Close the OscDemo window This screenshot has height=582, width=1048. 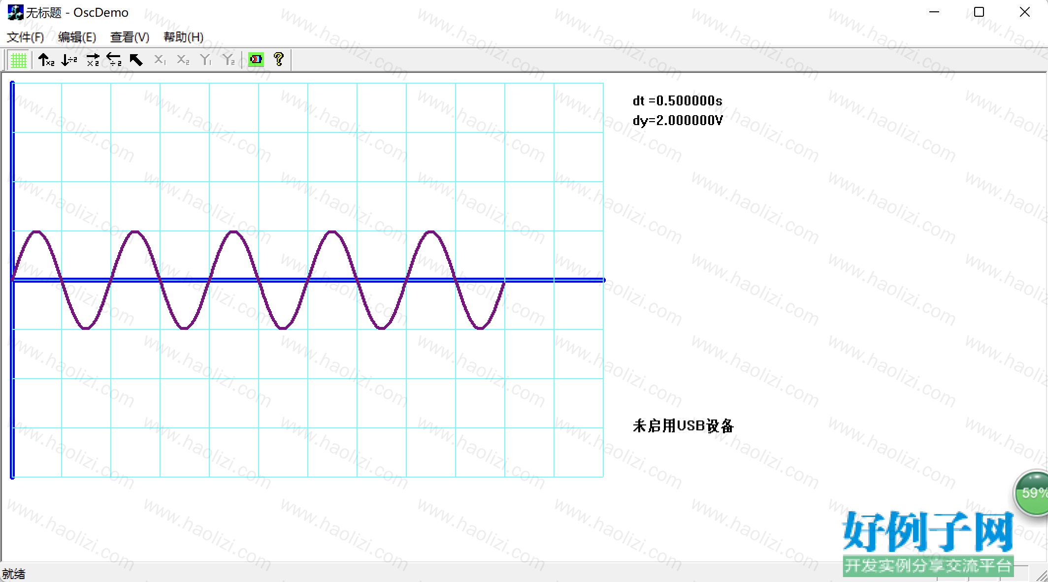coord(1025,12)
